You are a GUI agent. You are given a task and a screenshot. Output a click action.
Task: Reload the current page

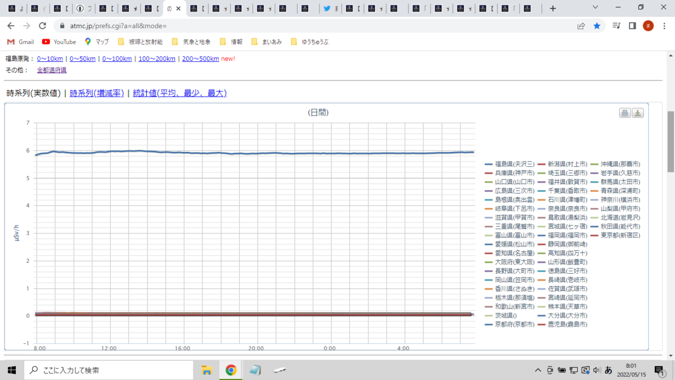click(42, 26)
